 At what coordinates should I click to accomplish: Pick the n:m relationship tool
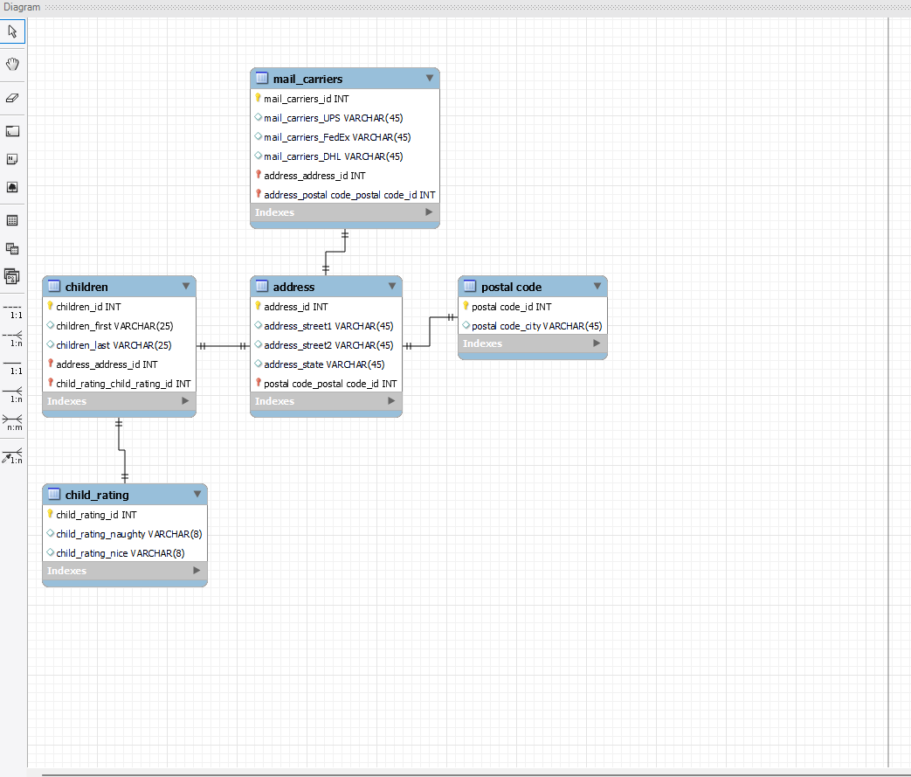coord(12,423)
